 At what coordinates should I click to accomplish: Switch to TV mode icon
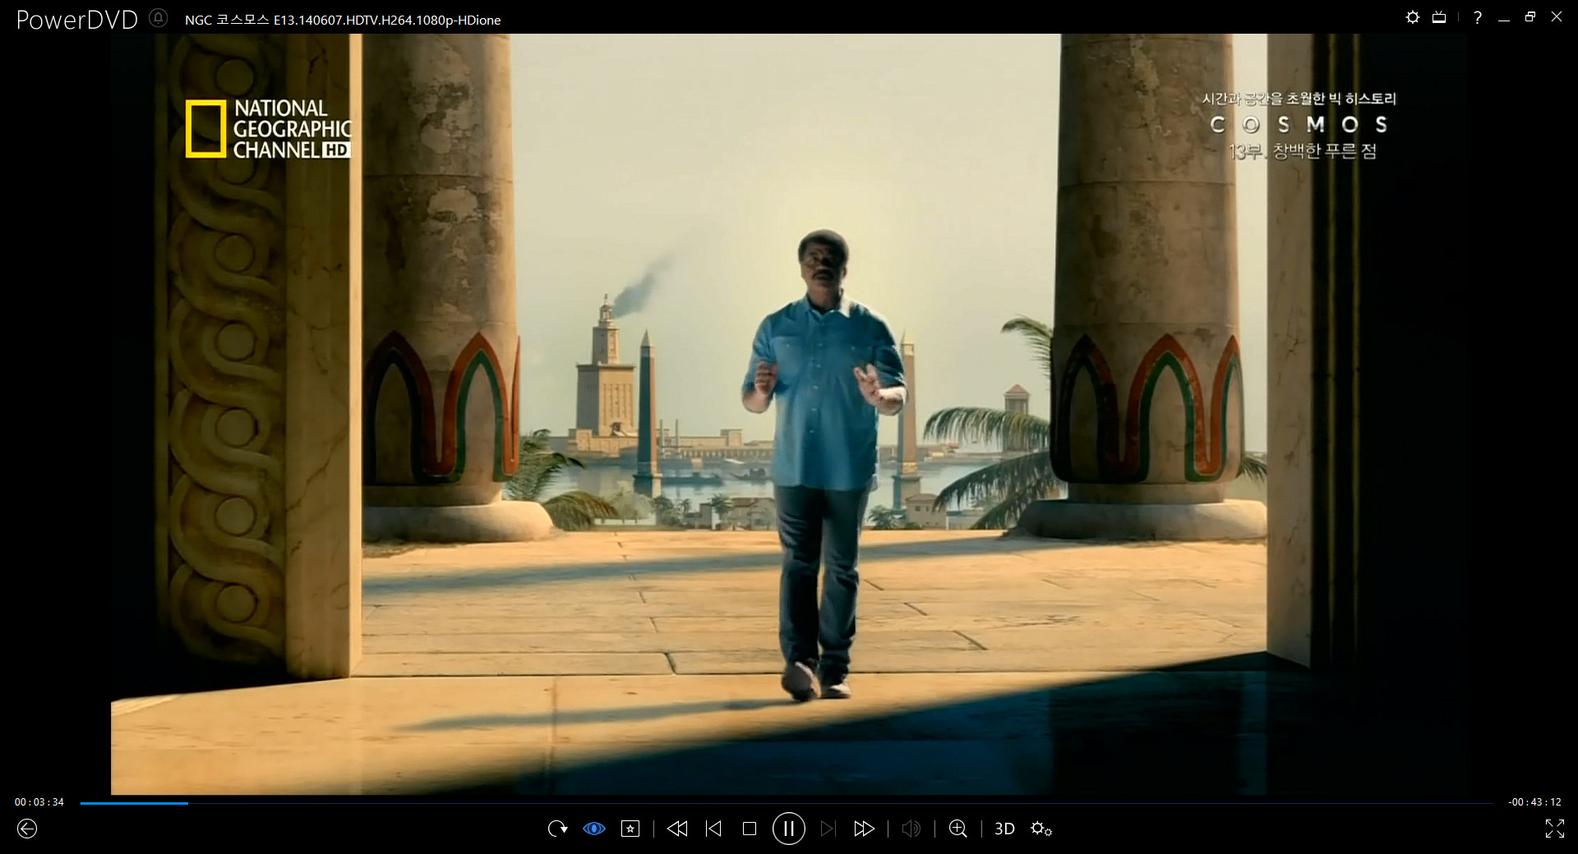point(1439,17)
